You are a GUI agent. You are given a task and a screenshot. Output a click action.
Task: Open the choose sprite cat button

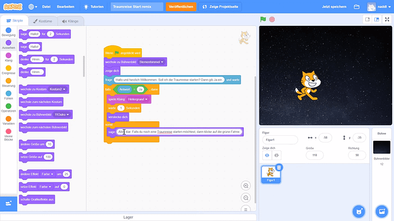pyautogui.click(x=359, y=211)
